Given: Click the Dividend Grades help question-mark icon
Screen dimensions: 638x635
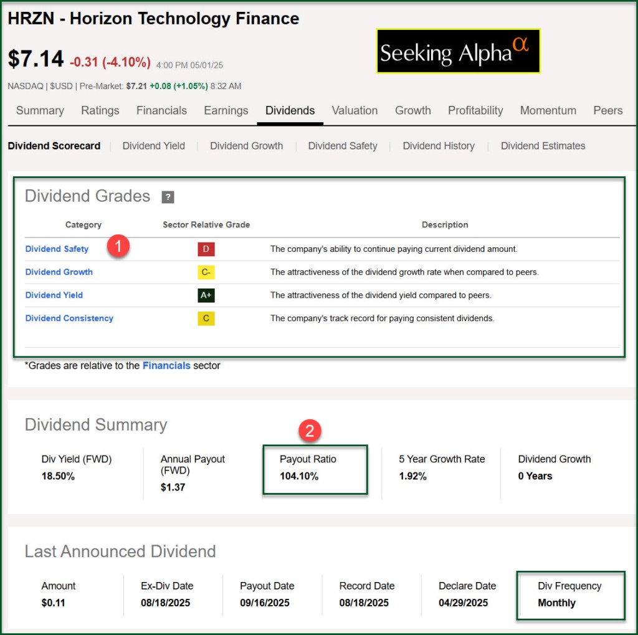Looking at the screenshot, I should [168, 197].
